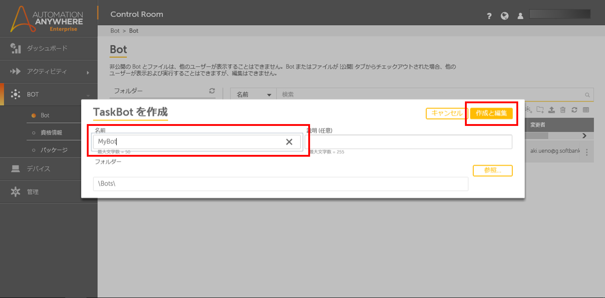Click the first Bot breadcrumb link
The height and width of the screenshot is (298, 605).
coord(115,31)
